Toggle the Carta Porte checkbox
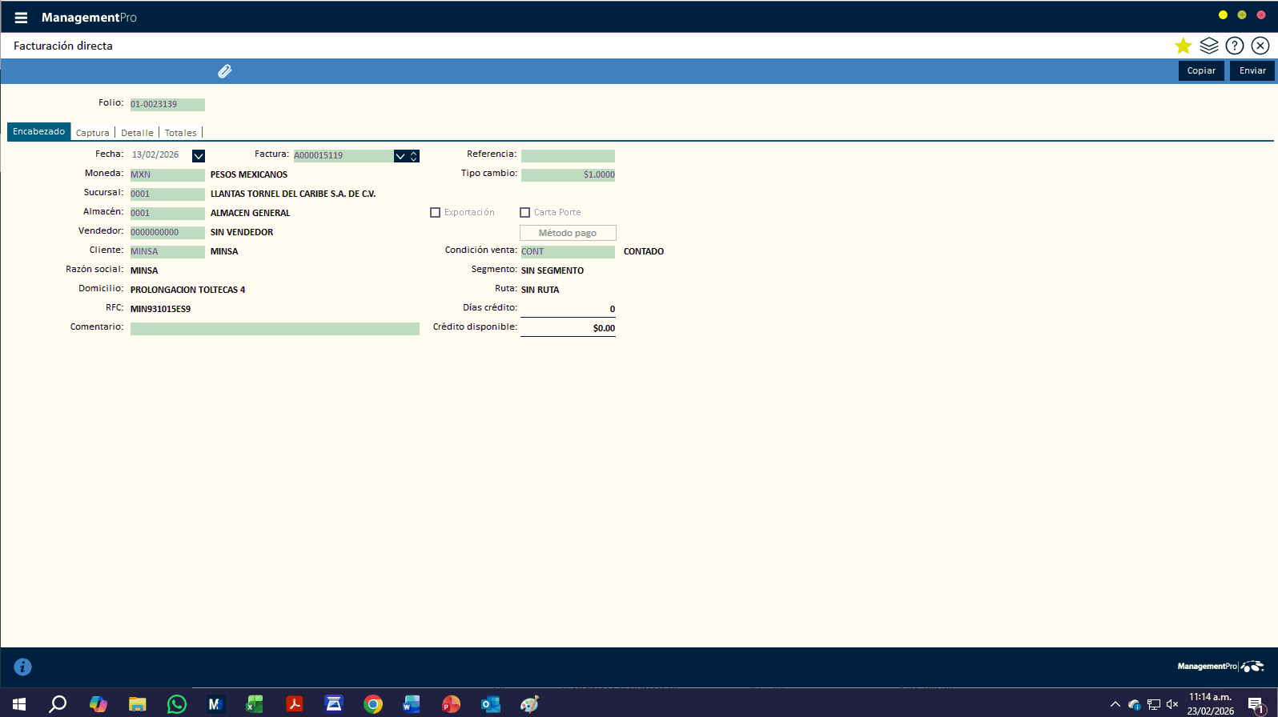1278x717 pixels. coord(525,213)
